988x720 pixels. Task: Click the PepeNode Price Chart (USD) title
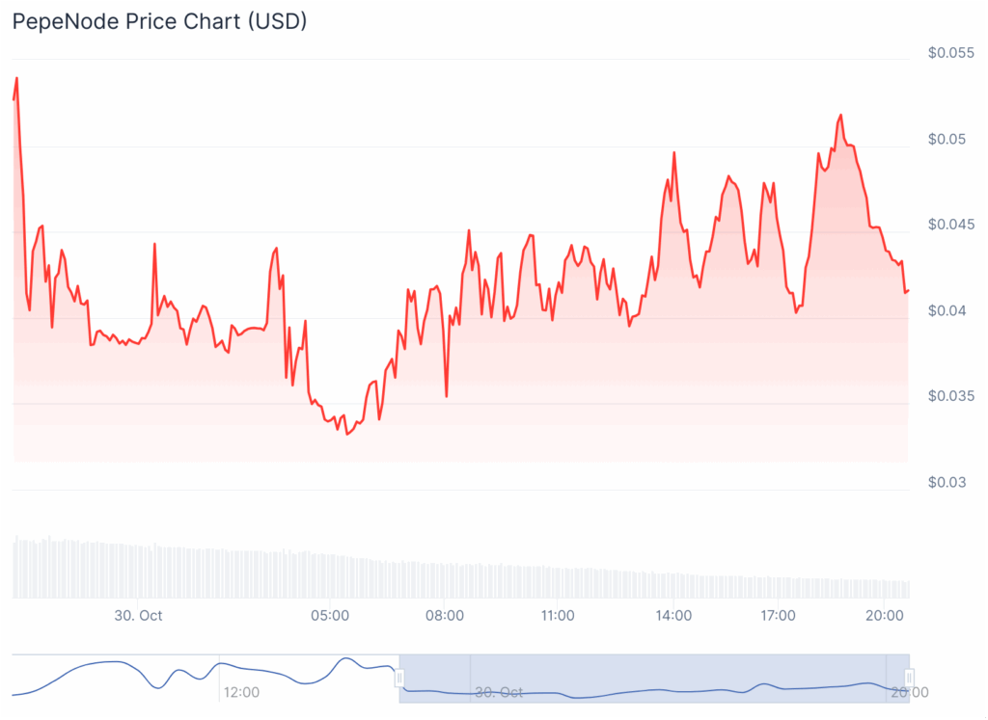click(159, 20)
